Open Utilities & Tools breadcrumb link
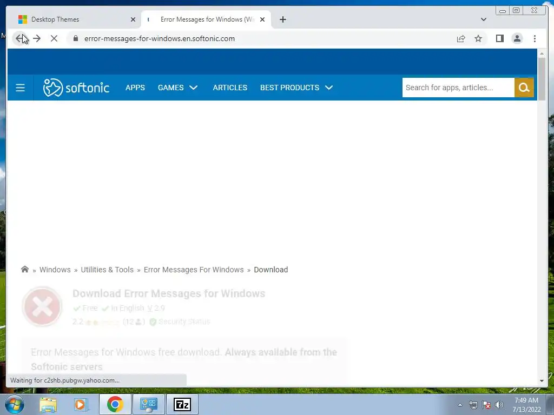 point(107,270)
